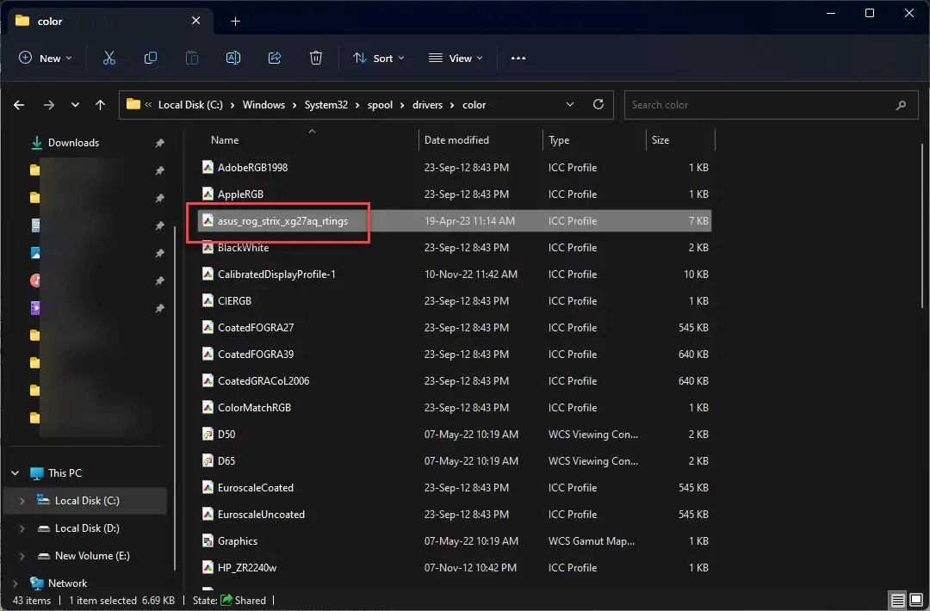Screen dimensions: 930x611
Task: Click the search magnifier icon
Action: click(901, 105)
